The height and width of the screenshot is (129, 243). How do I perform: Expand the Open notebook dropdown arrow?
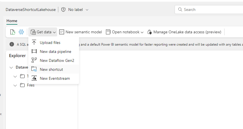point(142,32)
